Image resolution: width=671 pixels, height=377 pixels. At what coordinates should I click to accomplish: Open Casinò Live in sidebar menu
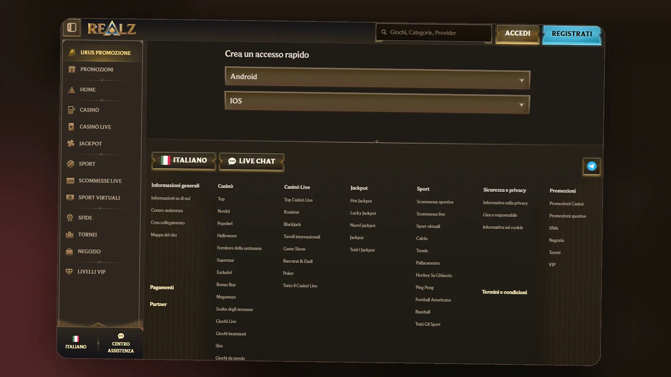pos(95,127)
